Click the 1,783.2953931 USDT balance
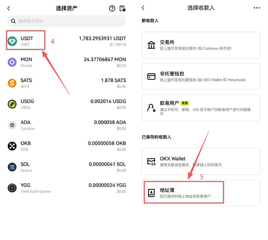 tap(102, 39)
